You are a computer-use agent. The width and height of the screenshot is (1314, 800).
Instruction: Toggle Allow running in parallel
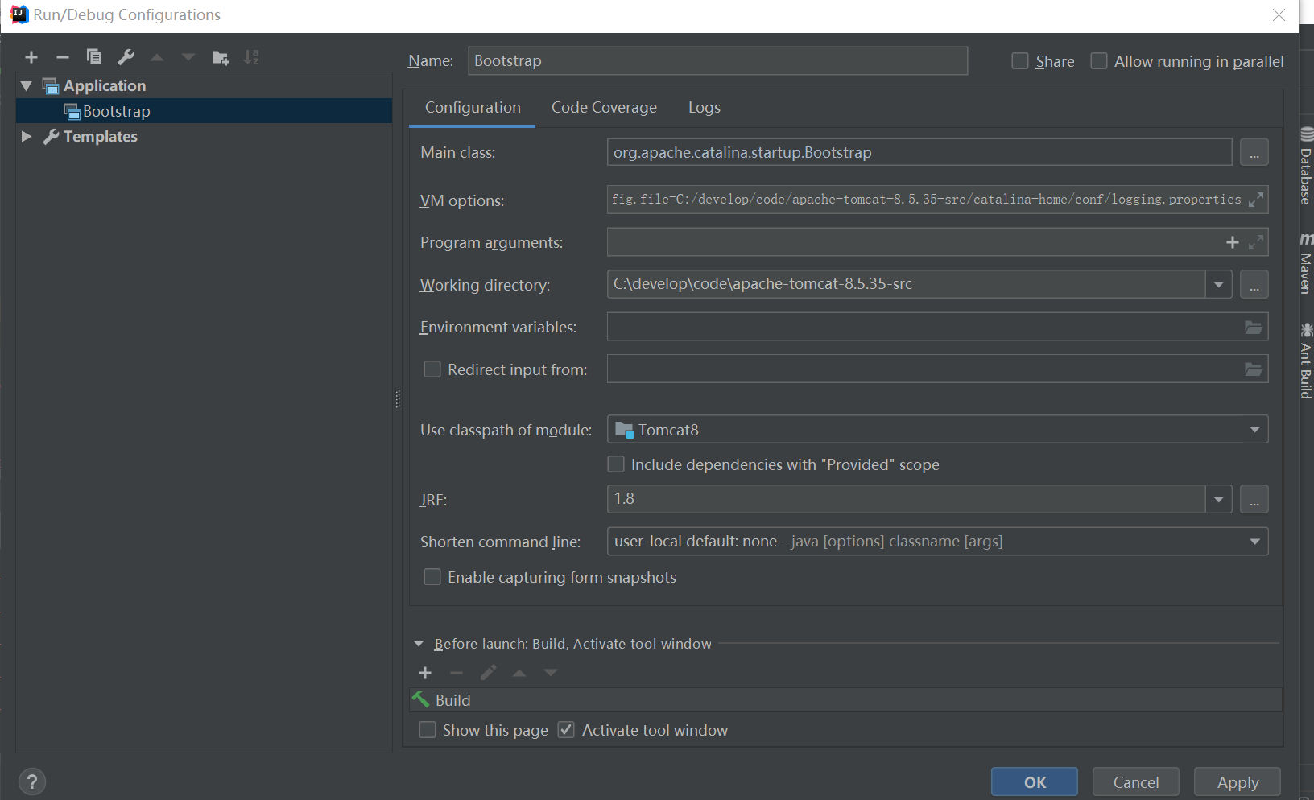coord(1099,61)
